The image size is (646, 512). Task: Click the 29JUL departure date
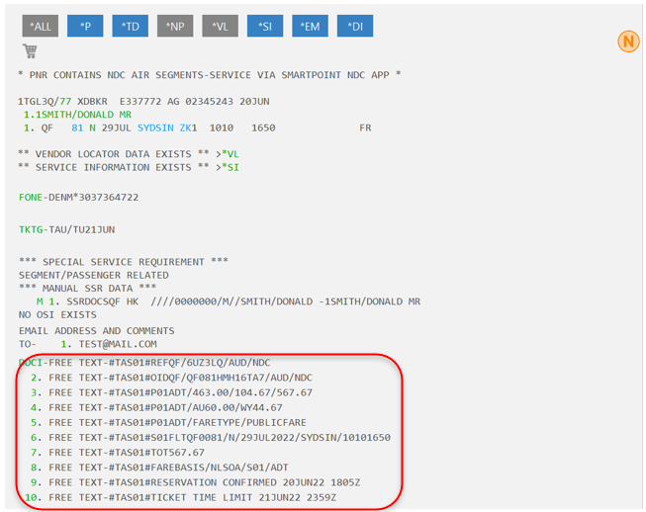coord(116,128)
